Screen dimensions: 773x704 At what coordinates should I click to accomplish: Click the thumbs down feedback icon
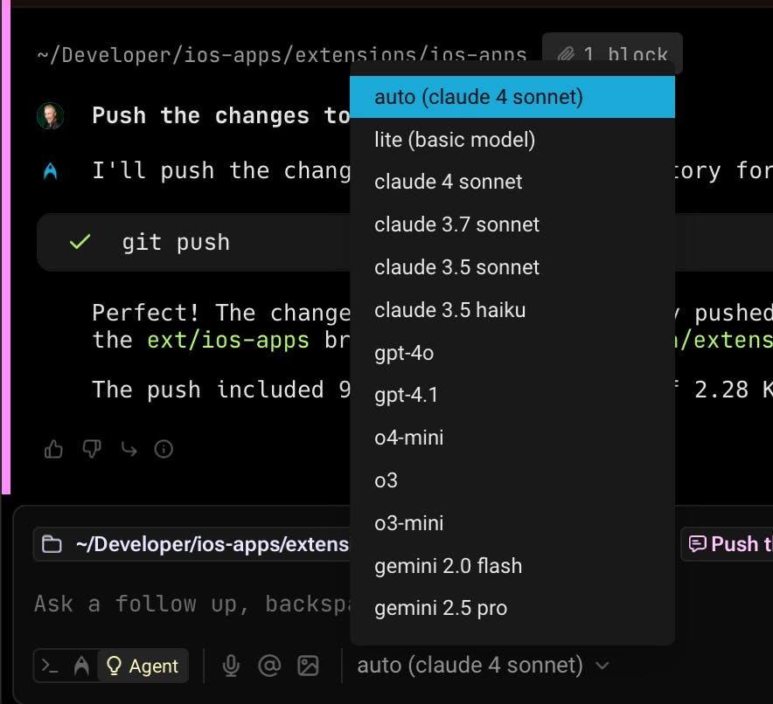(x=92, y=449)
